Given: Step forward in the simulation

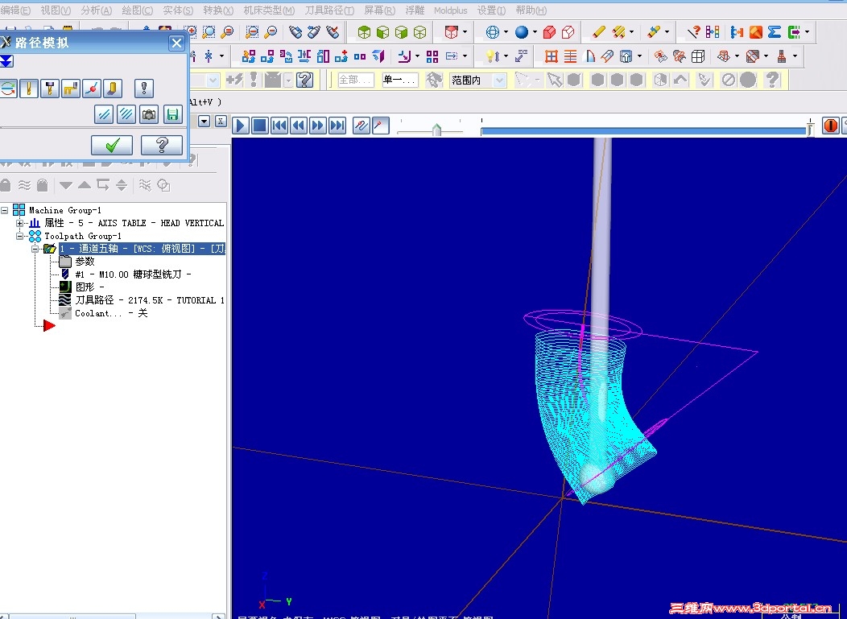Looking at the screenshot, I should tap(317, 126).
